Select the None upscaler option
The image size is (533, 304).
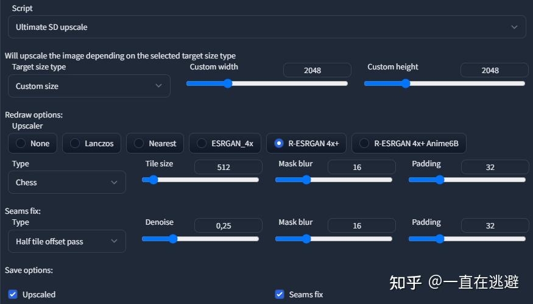33,143
